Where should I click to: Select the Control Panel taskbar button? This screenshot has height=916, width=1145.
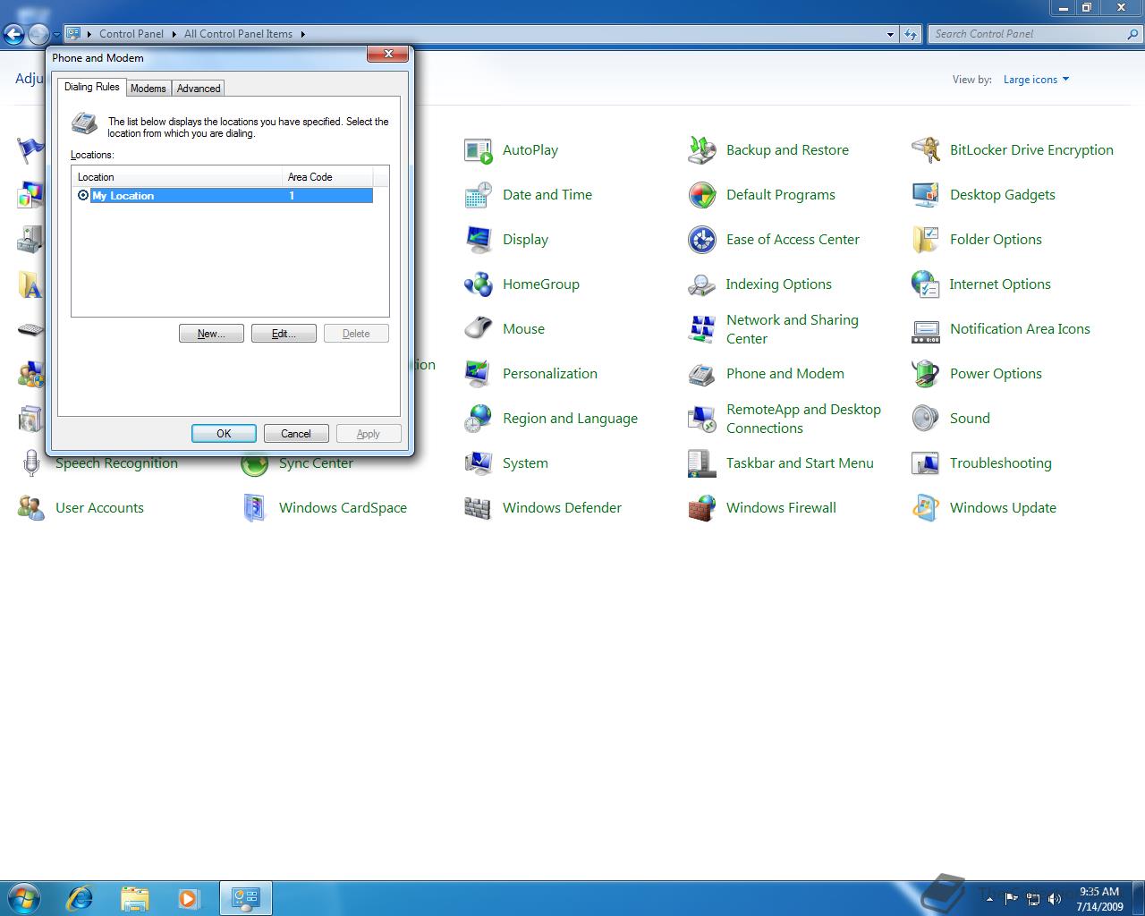coord(245,897)
